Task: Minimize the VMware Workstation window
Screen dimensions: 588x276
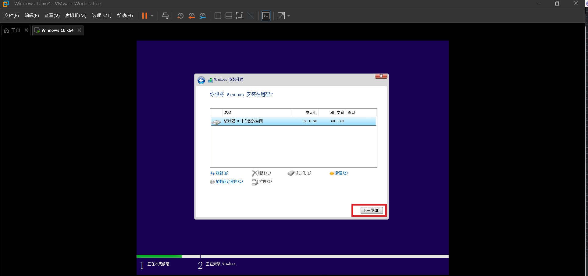Action: 539,4
